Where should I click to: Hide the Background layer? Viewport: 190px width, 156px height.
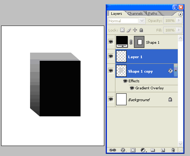111,99
